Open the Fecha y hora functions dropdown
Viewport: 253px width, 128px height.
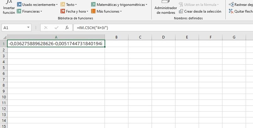point(74,11)
